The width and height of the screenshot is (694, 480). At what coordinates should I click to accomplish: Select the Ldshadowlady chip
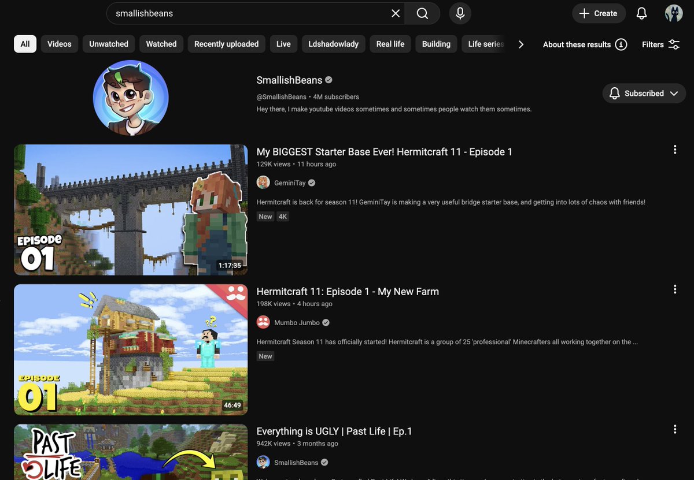(x=334, y=44)
